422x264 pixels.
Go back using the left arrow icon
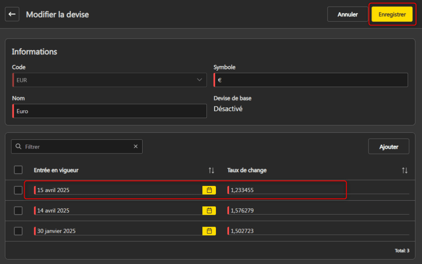(x=12, y=14)
